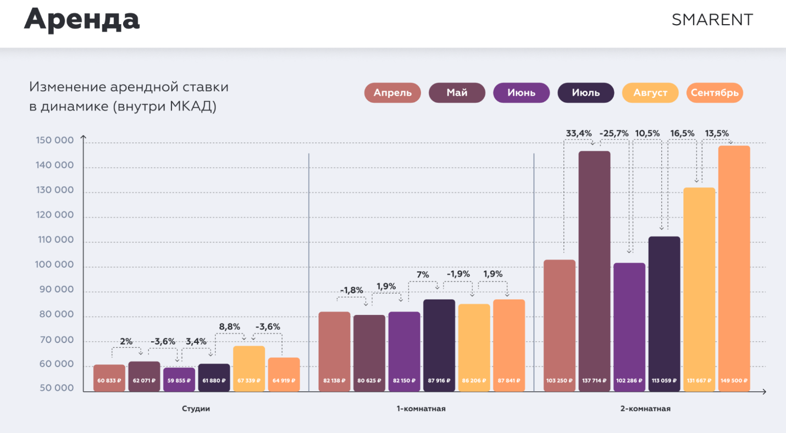Click the Апрель legend pill
The image size is (786, 433).
tap(392, 93)
